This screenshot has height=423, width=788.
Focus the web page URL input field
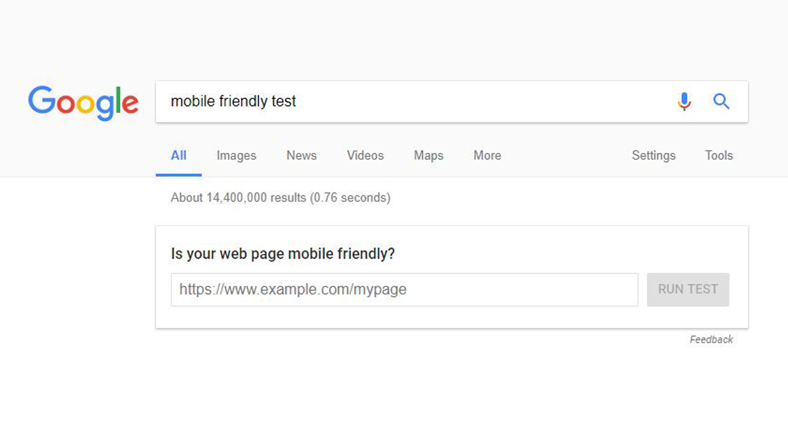pyautogui.click(x=404, y=290)
